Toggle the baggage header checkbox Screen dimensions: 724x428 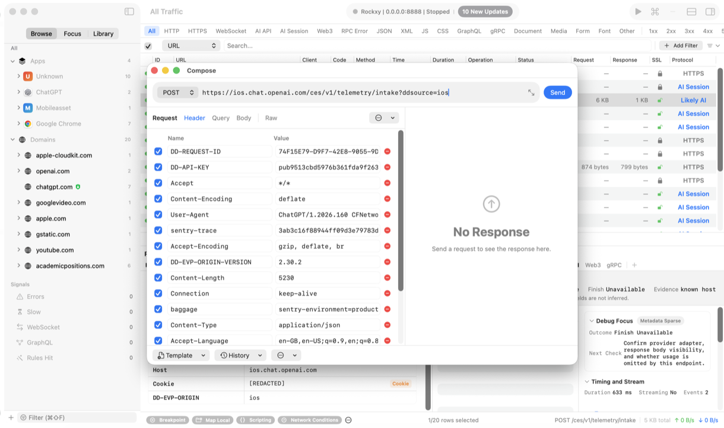click(x=158, y=309)
